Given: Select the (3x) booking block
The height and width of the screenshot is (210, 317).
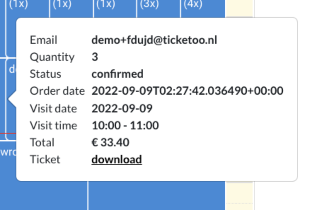Looking at the screenshot, I should point(158,8).
